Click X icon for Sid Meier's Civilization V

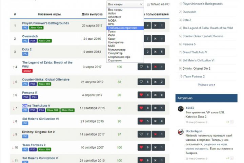[155, 160]
